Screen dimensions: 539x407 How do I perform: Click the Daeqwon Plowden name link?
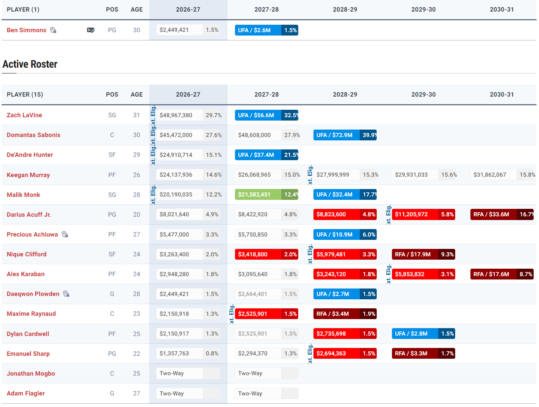point(33,294)
